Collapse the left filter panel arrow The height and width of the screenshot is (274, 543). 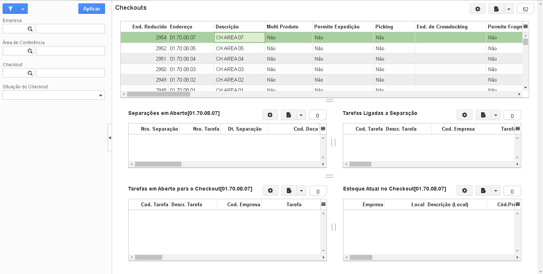109,138
